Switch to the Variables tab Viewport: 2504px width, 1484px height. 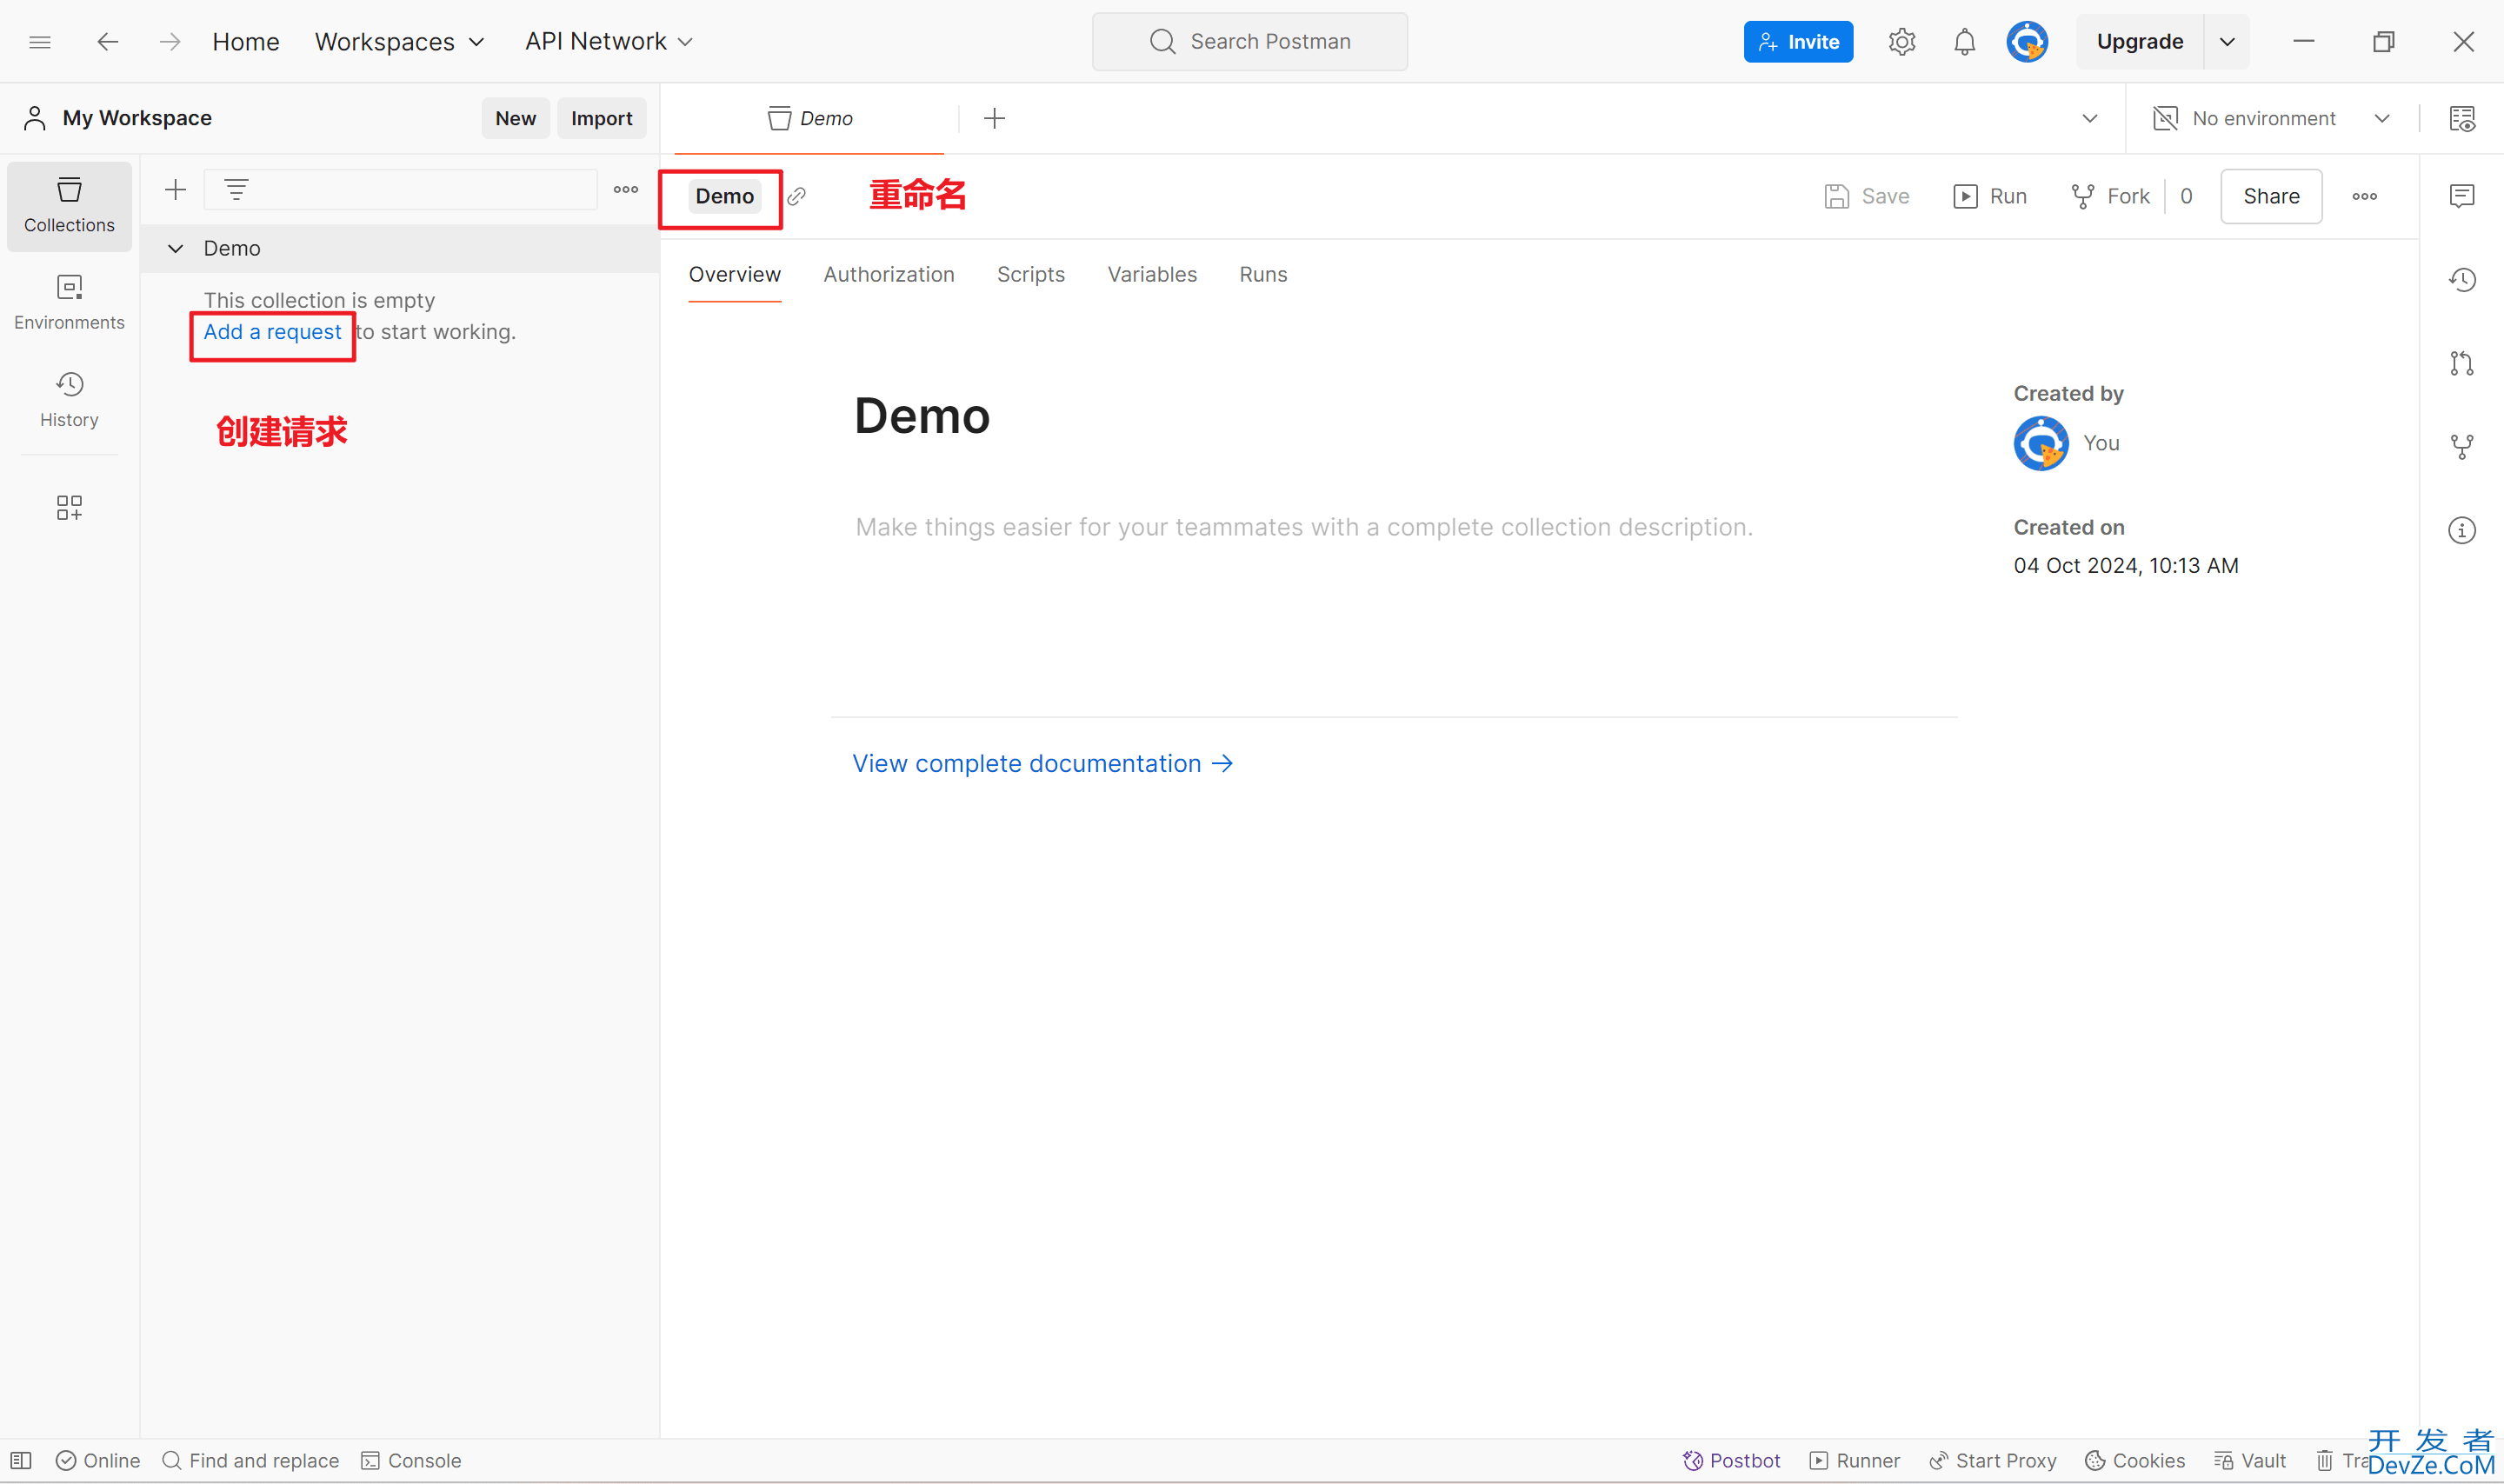click(1152, 275)
